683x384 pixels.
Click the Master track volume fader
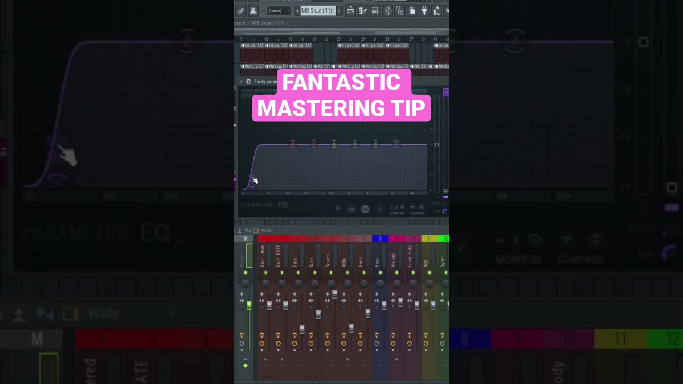coord(249,306)
